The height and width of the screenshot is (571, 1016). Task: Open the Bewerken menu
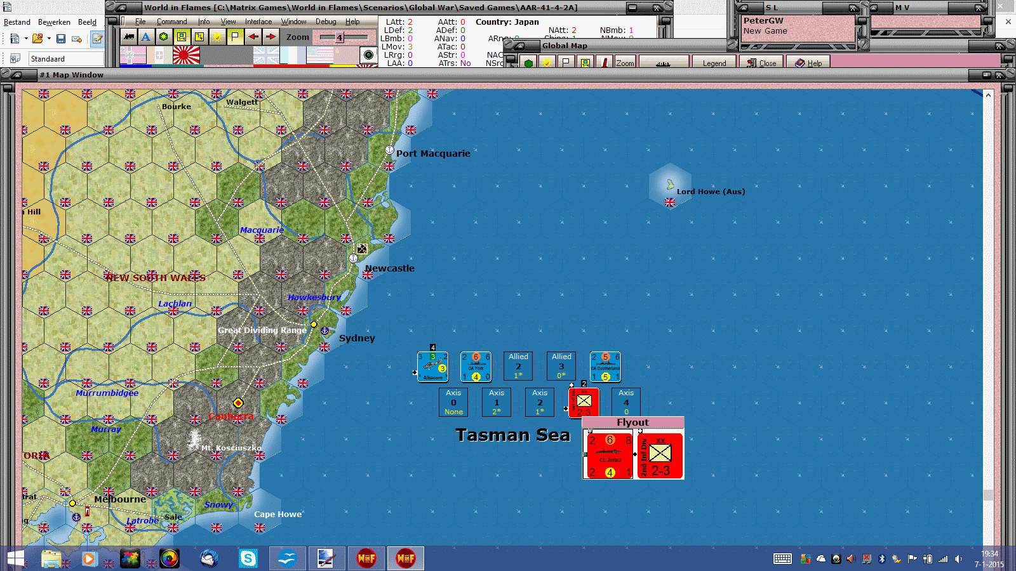tap(54, 22)
